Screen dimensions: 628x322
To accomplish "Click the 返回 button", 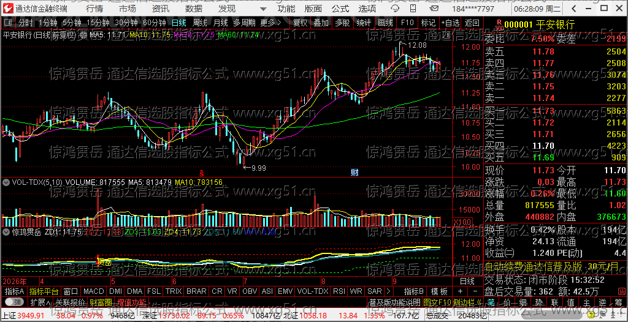I will tap(472, 23).
